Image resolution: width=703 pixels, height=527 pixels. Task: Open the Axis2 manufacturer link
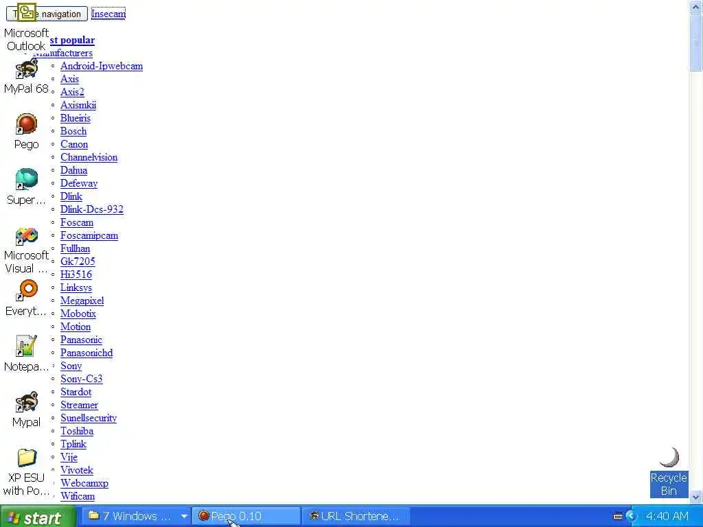click(x=72, y=92)
